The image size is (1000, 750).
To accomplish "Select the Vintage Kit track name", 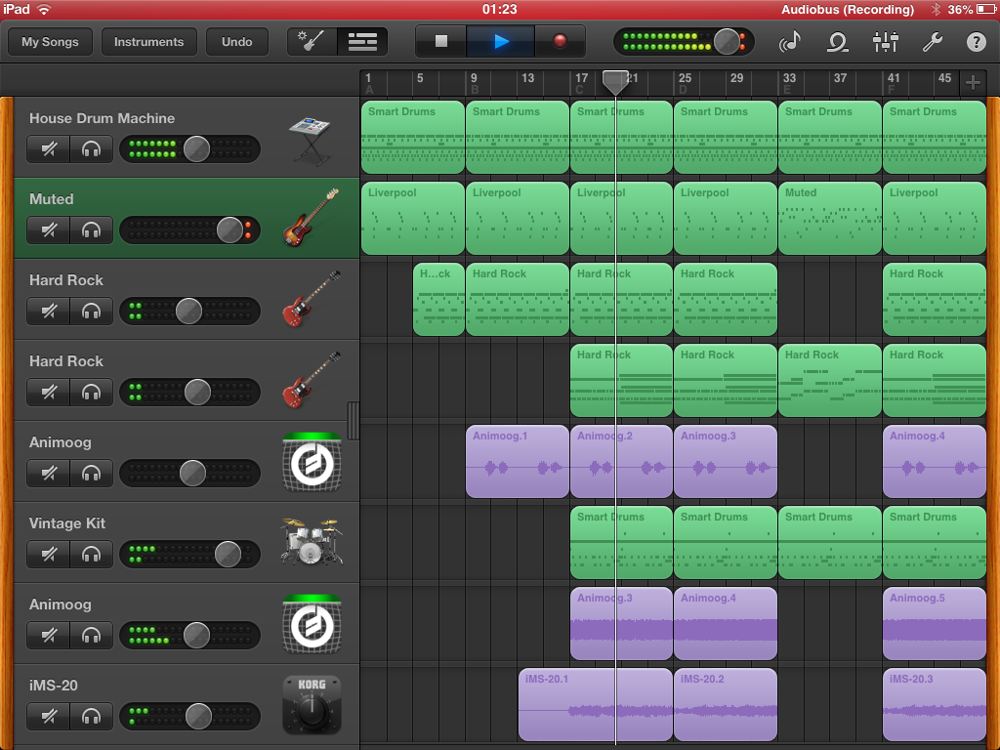I will click(x=67, y=523).
